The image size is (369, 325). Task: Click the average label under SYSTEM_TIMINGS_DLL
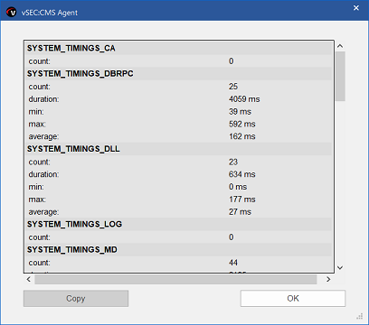coord(43,212)
